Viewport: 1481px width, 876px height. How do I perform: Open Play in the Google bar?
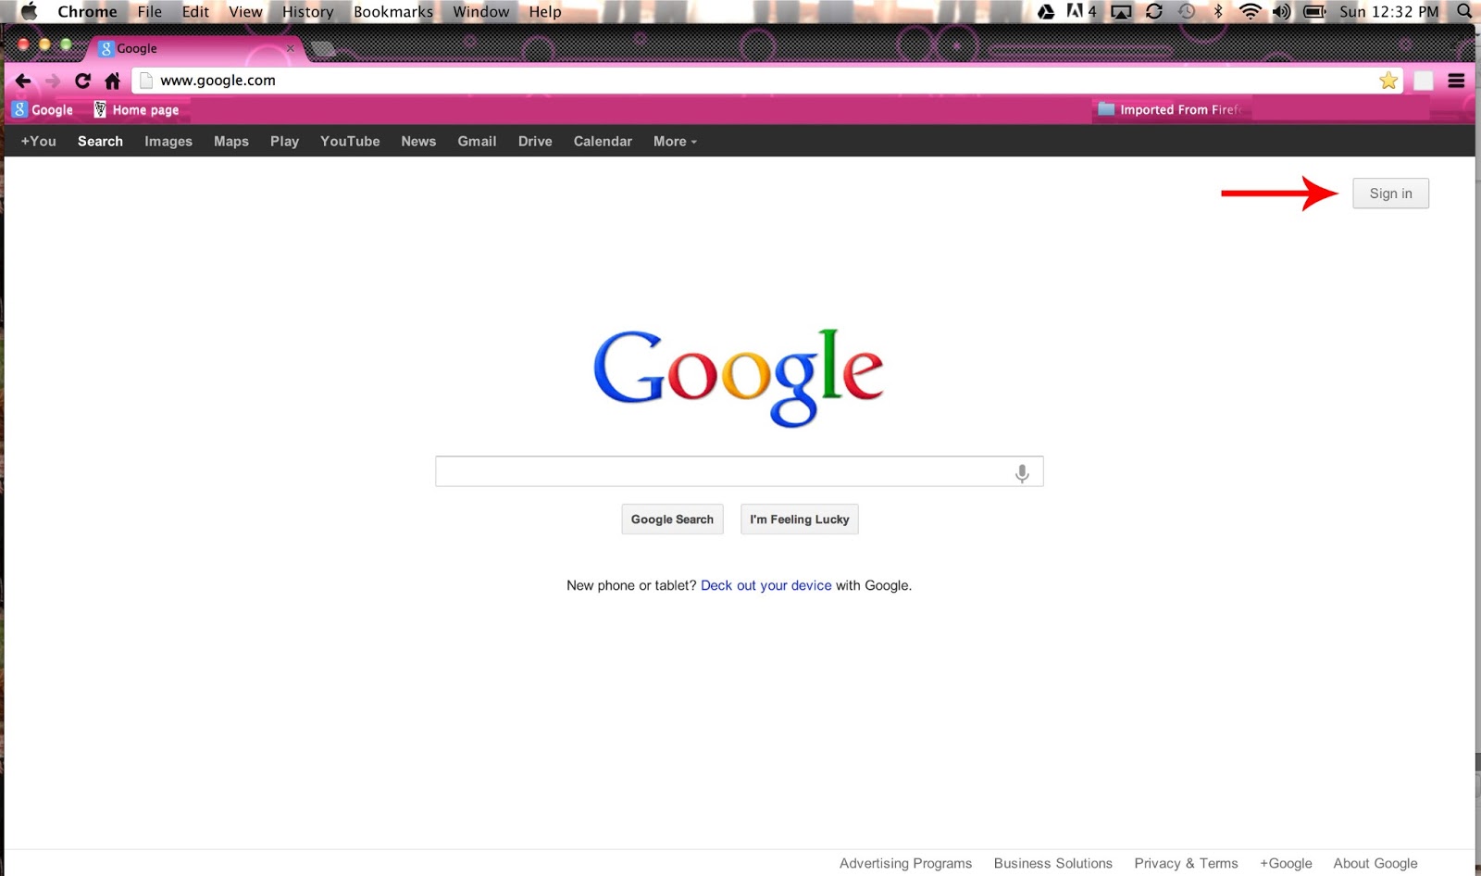(284, 141)
